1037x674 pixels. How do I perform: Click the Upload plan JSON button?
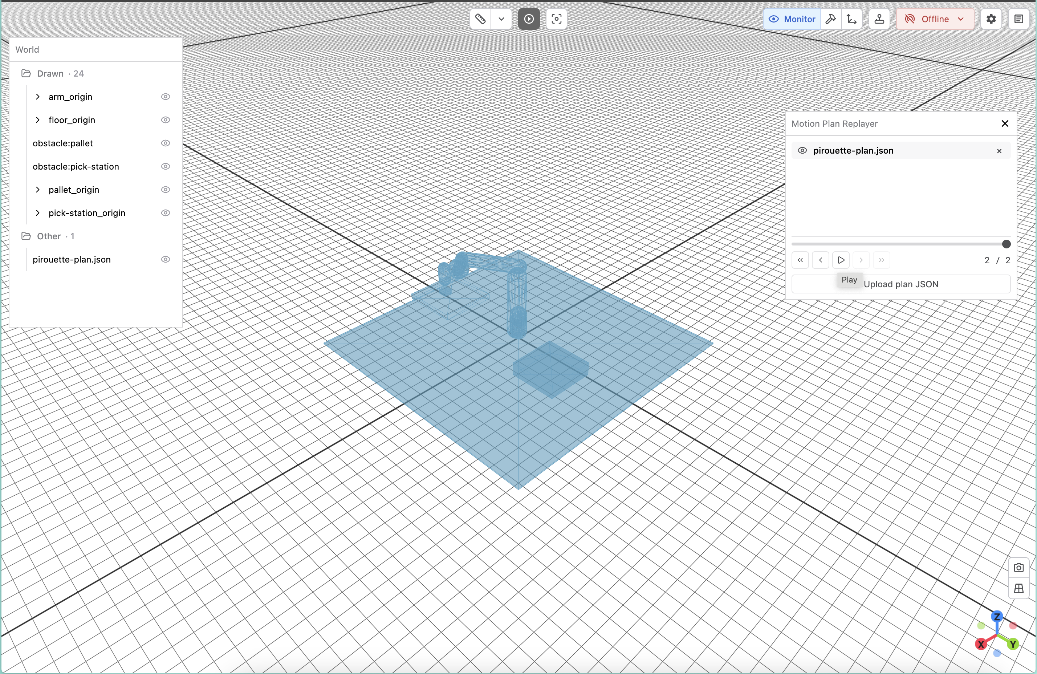tap(901, 284)
